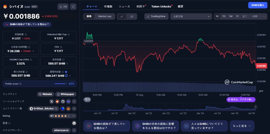Image resolution: width=270 pixels, height=134 pixels.
Task: Toggle LOG scale on chart
Action: pyautogui.click(x=255, y=16)
